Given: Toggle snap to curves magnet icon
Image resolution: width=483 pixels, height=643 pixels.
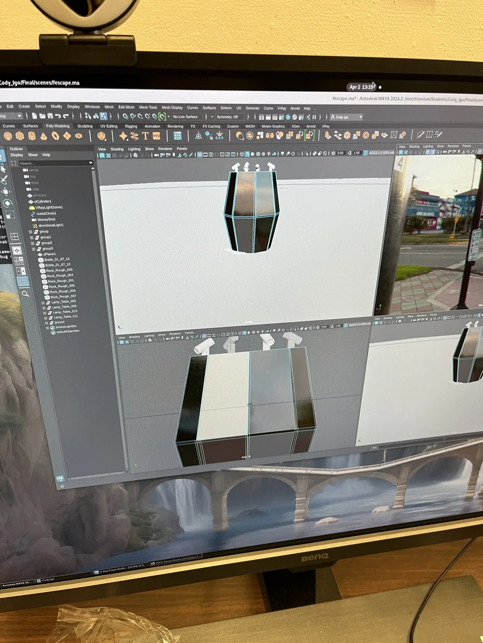Looking at the screenshot, I should point(132,117).
